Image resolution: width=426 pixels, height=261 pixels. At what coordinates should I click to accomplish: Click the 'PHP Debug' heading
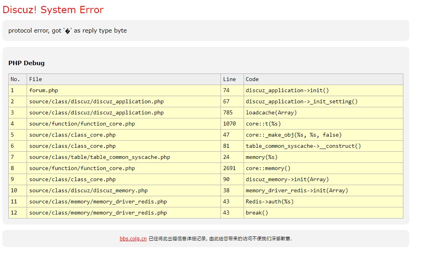click(x=26, y=63)
